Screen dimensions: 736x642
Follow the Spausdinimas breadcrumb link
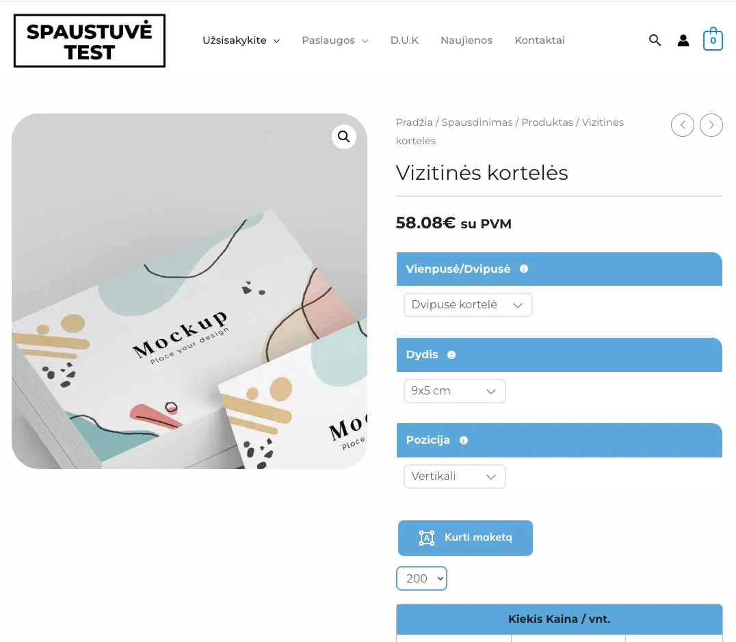477,122
